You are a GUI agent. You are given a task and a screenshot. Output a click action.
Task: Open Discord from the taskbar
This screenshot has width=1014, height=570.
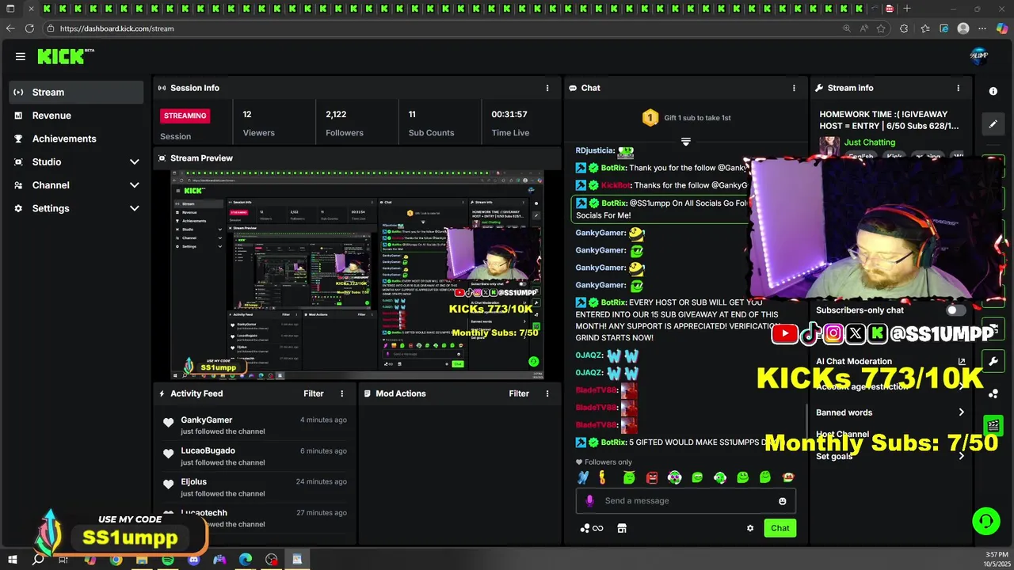[194, 560]
